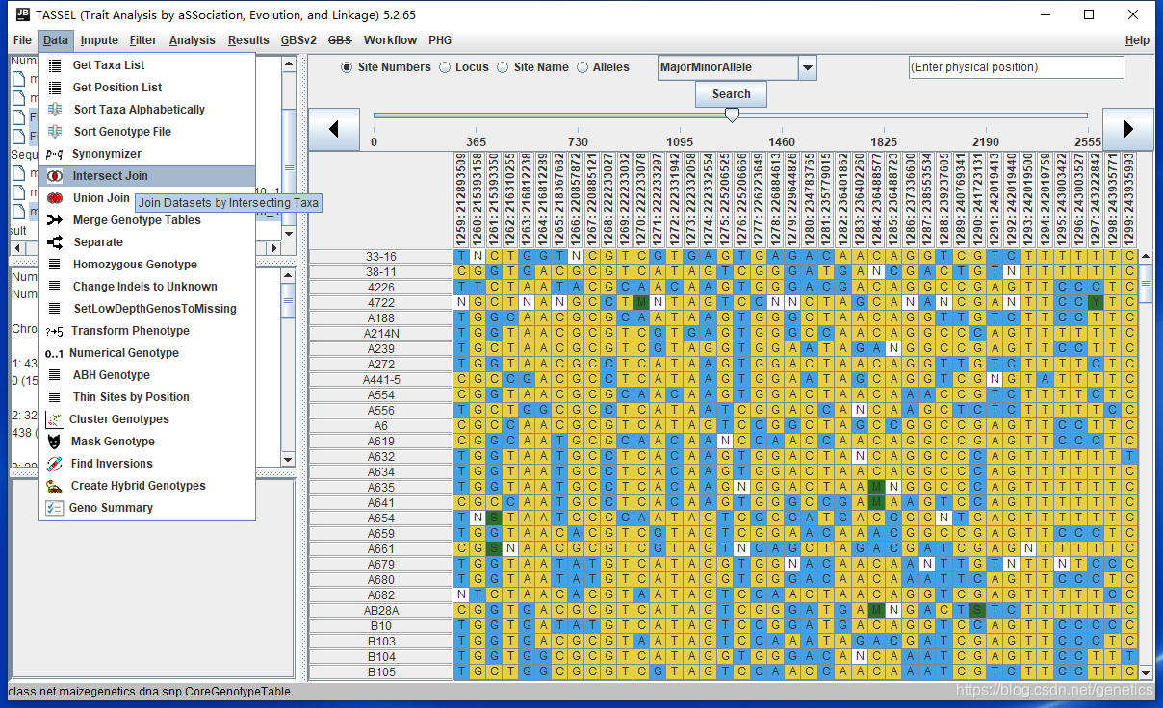Choose Thin Sites by Position entry
Image resolution: width=1163 pixels, height=708 pixels.
click(146, 397)
